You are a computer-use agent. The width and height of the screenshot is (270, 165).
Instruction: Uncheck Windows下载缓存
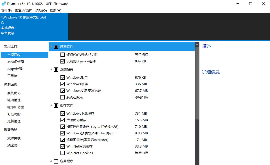click(x=63, y=113)
